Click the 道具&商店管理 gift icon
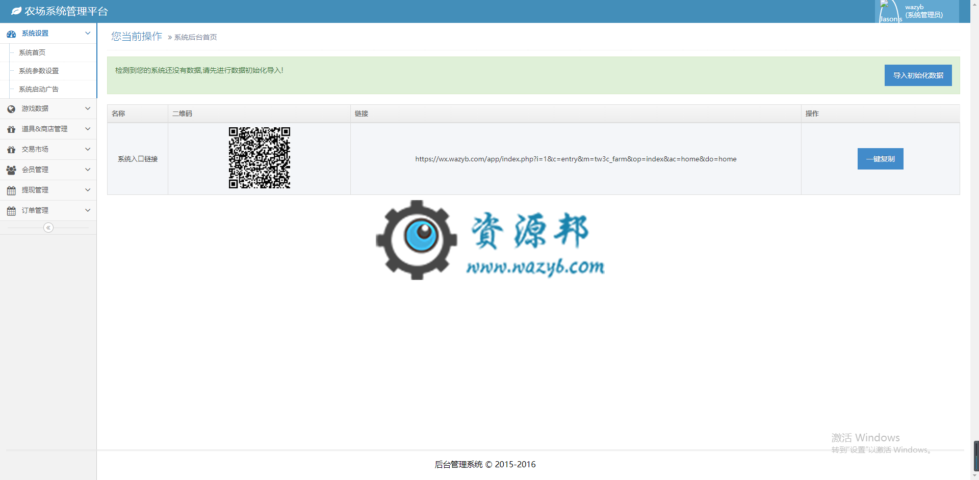Image resolution: width=979 pixels, height=480 pixels. 11,129
